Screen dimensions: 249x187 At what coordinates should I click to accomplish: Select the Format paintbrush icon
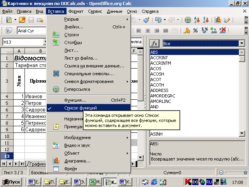click(146, 20)
